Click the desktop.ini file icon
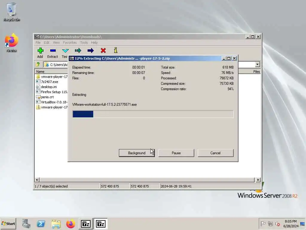The image size is (306, 230). tap(38, 87)
